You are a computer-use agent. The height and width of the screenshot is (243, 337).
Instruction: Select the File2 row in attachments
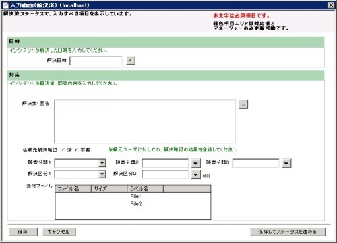tap(133, 204)
